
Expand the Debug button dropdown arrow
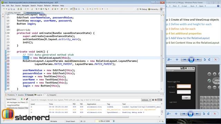[39, 9]
